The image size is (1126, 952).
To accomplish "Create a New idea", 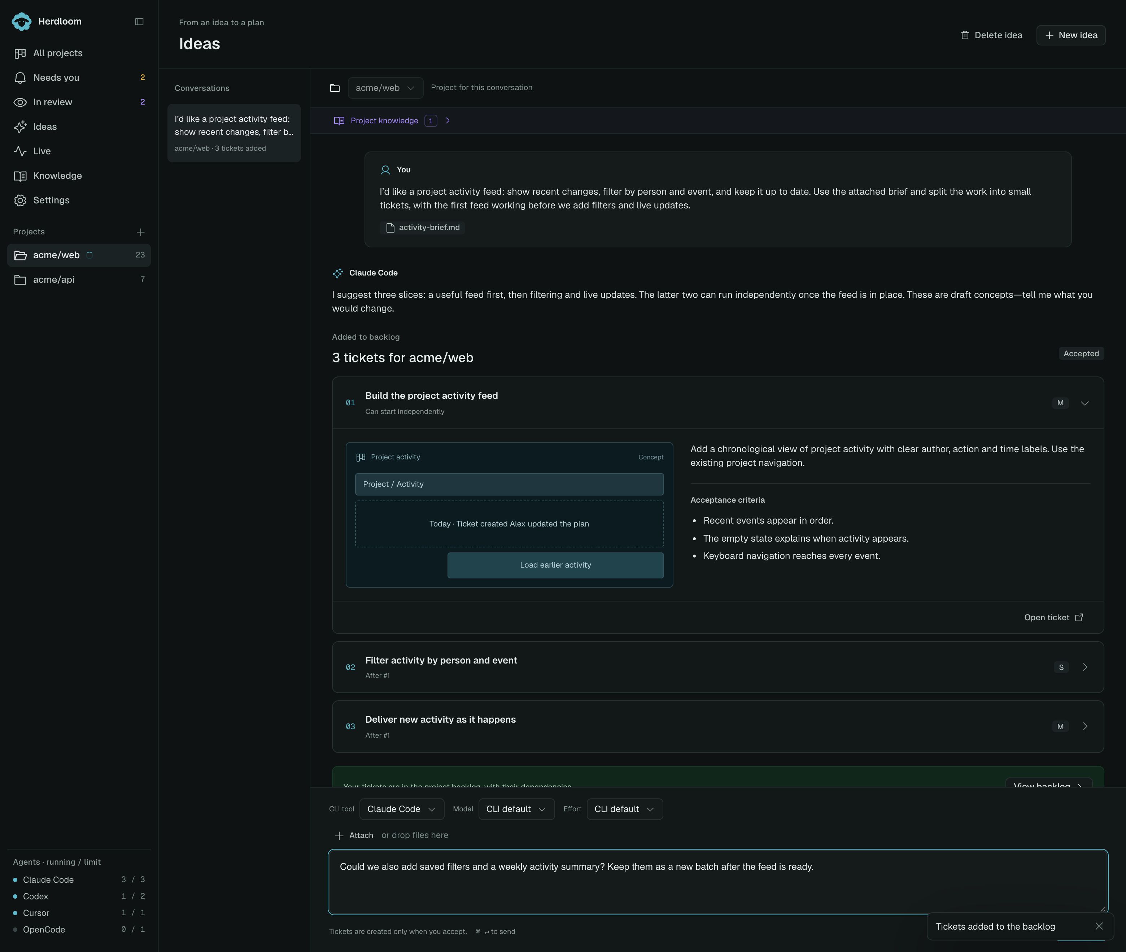I will pos(1070,35).
